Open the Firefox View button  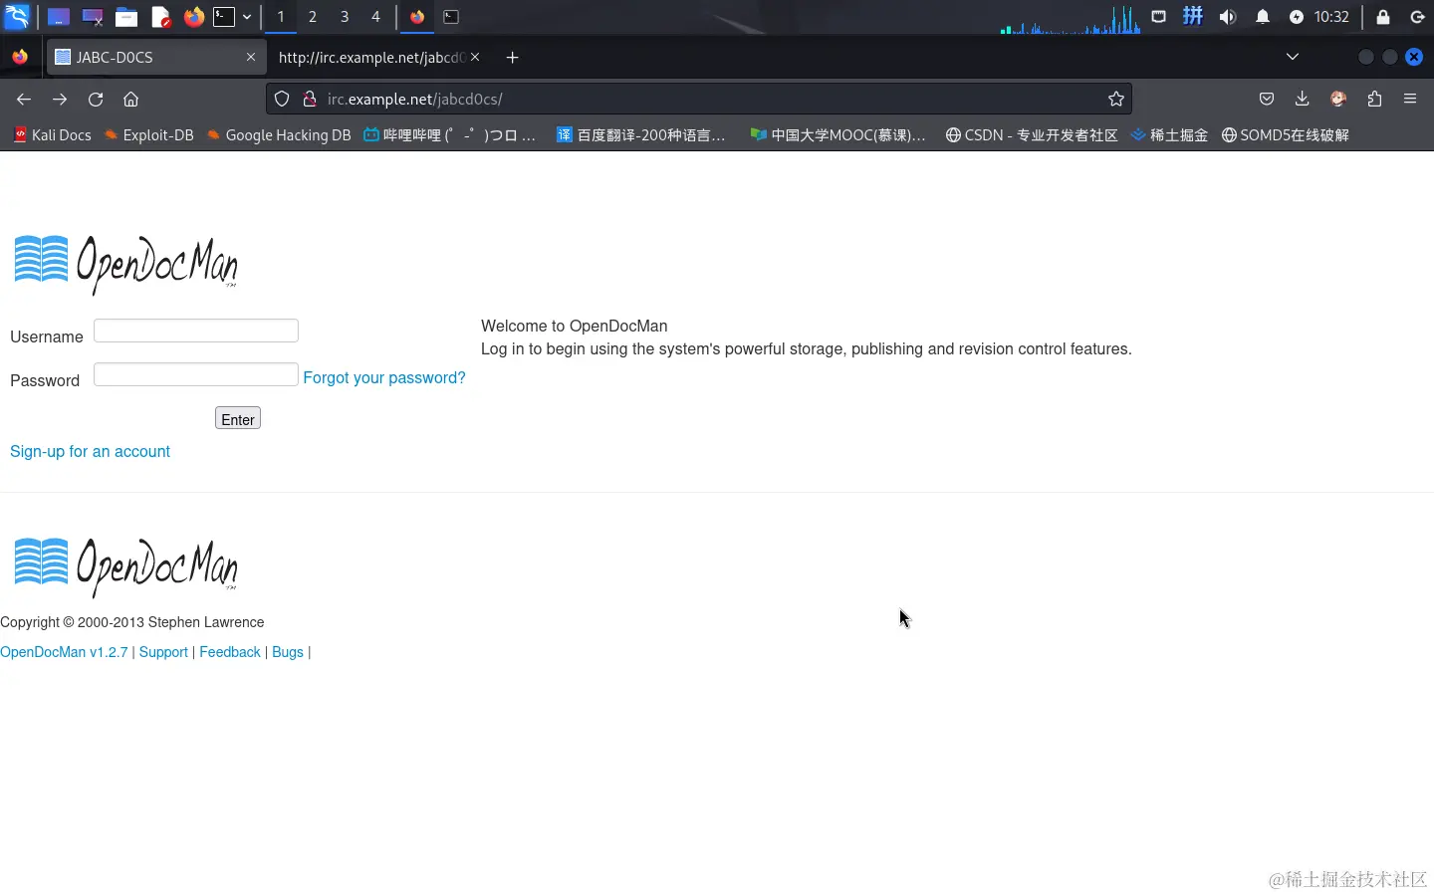pos(20,58)
